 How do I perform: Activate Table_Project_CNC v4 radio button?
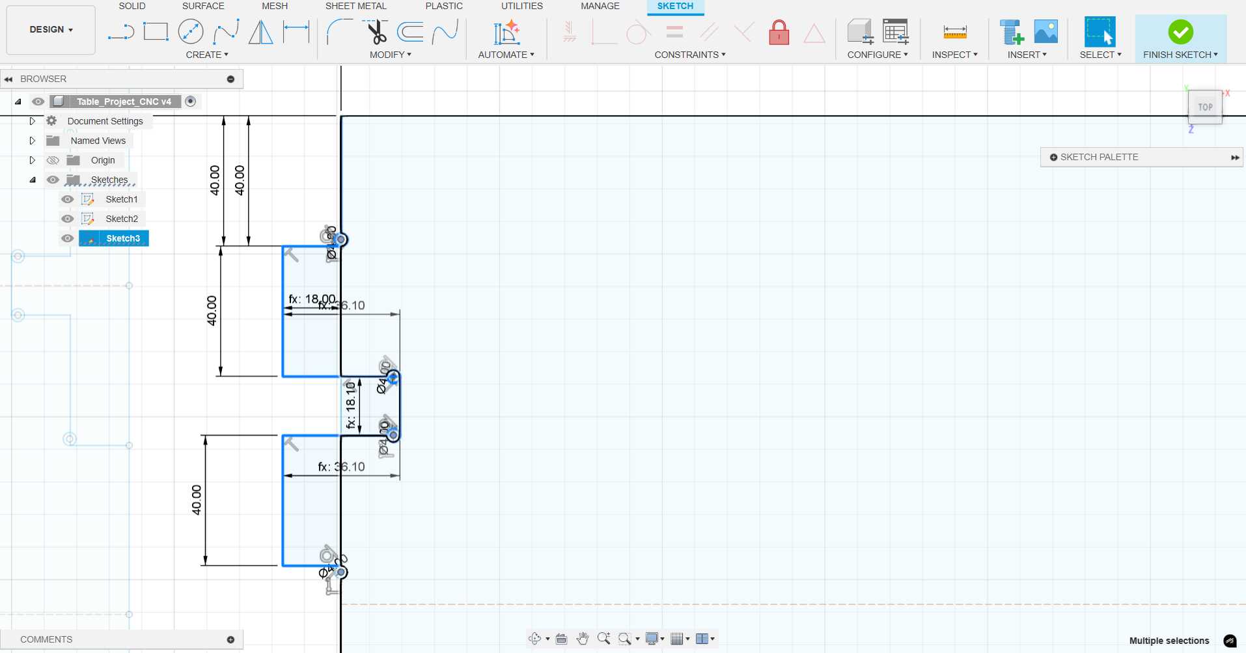[190, 101]
